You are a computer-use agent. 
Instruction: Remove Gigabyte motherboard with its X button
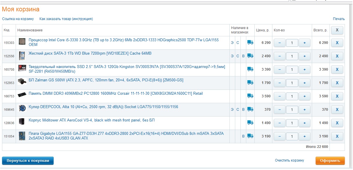pyautogui.click(x=337, y=136)
